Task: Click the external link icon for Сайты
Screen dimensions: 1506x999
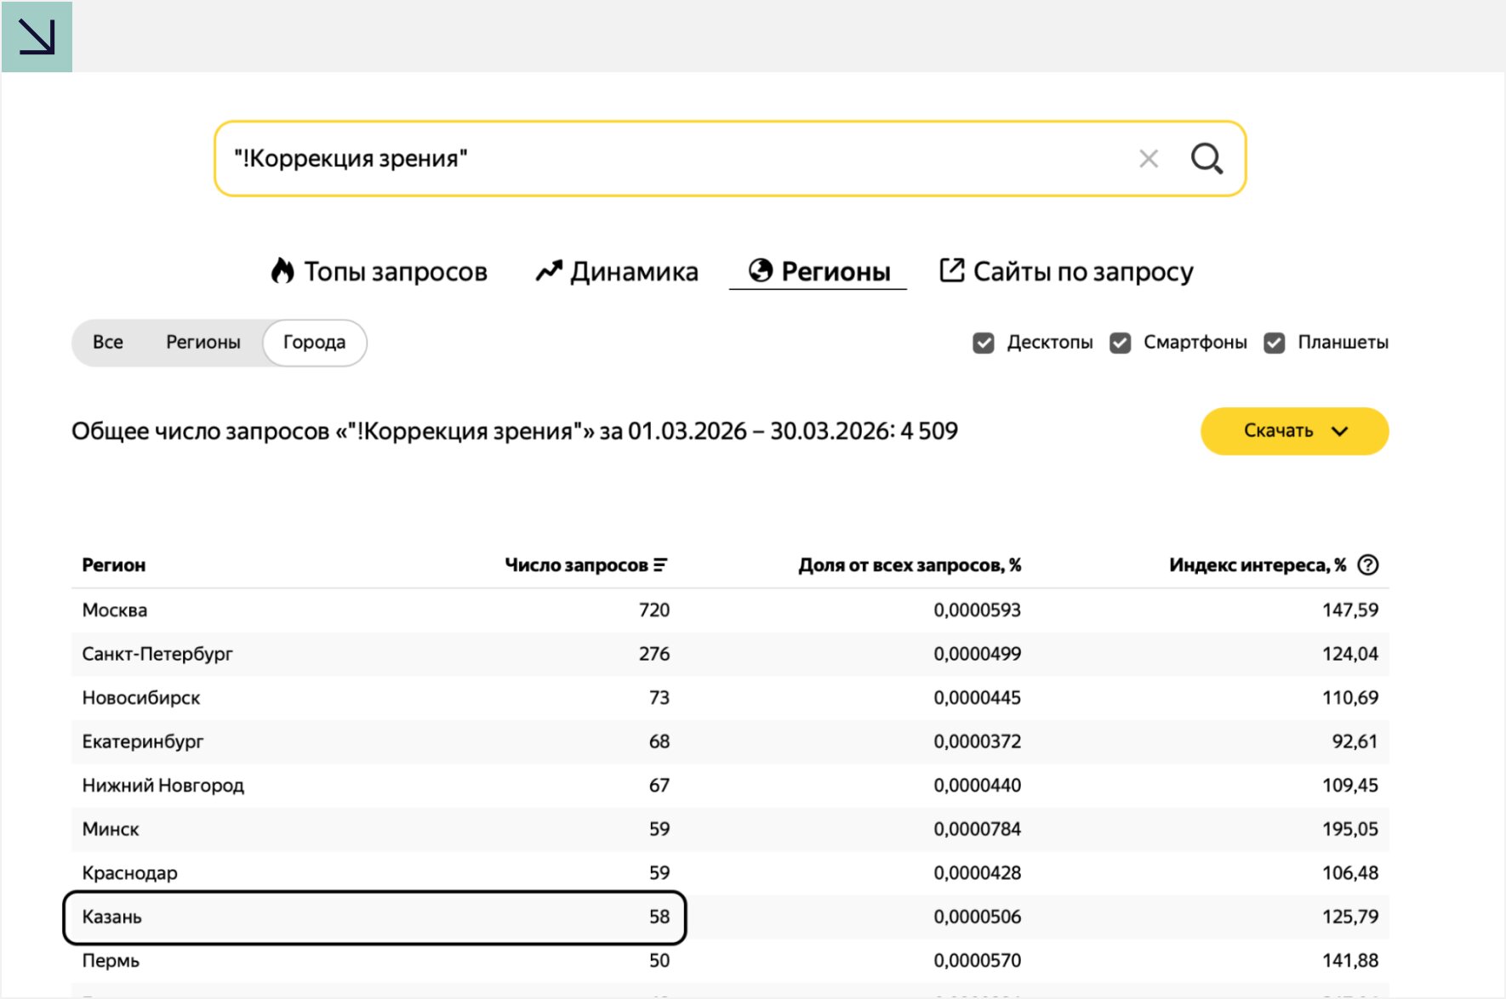Action: tap(951, 270)
